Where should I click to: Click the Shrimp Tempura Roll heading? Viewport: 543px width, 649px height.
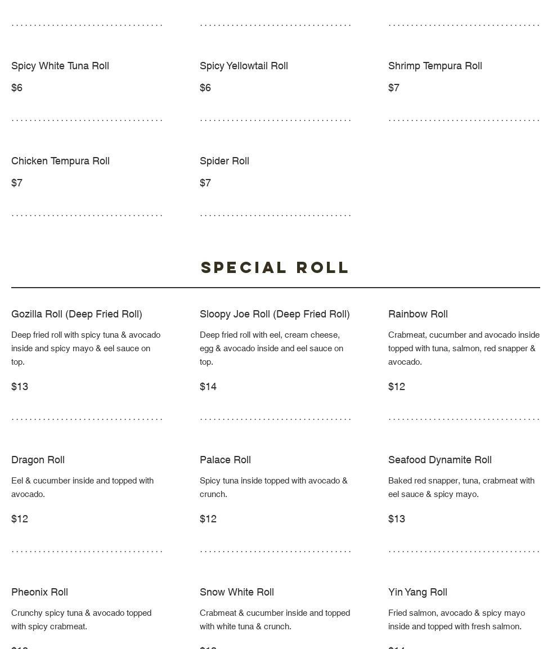tap(435, 66)
